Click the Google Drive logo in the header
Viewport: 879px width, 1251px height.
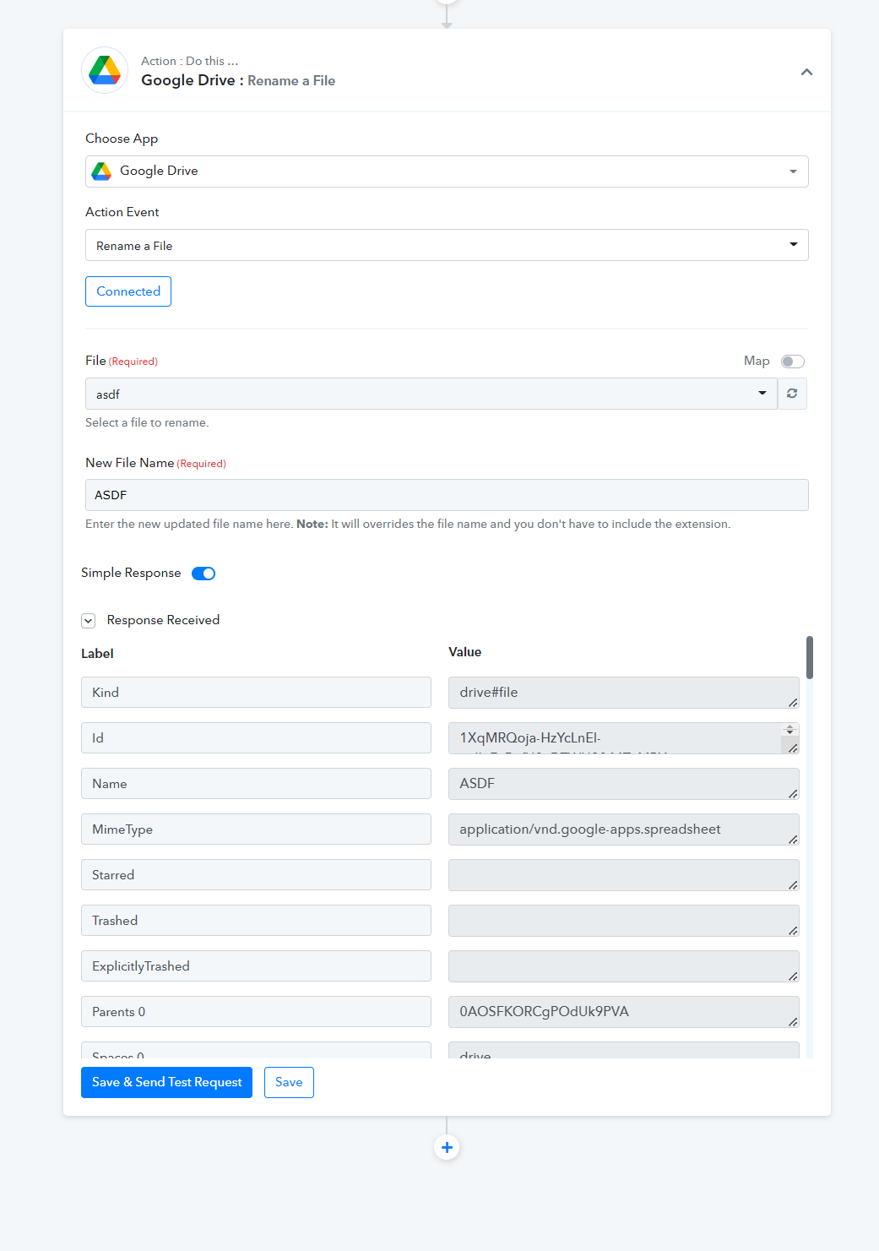point(105,70)
